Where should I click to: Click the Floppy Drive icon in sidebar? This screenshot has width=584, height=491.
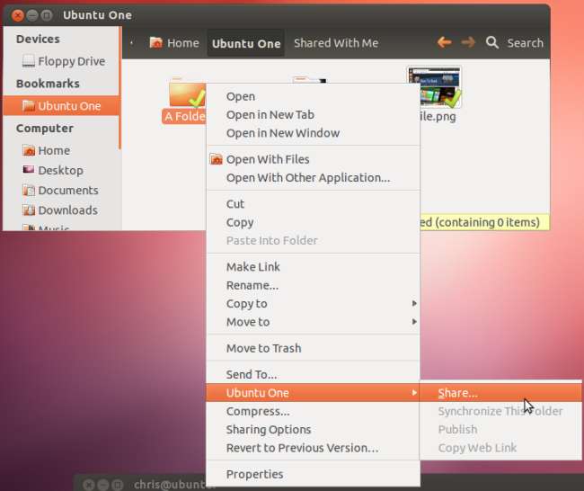tap(29, 61)
